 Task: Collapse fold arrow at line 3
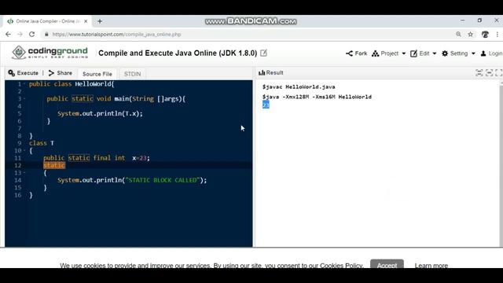(x=24, y=99)
